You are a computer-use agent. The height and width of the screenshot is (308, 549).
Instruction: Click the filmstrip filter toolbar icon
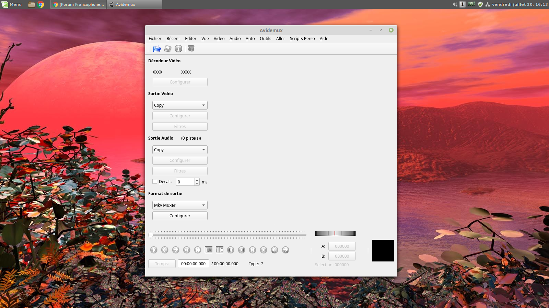coord(191,49)
